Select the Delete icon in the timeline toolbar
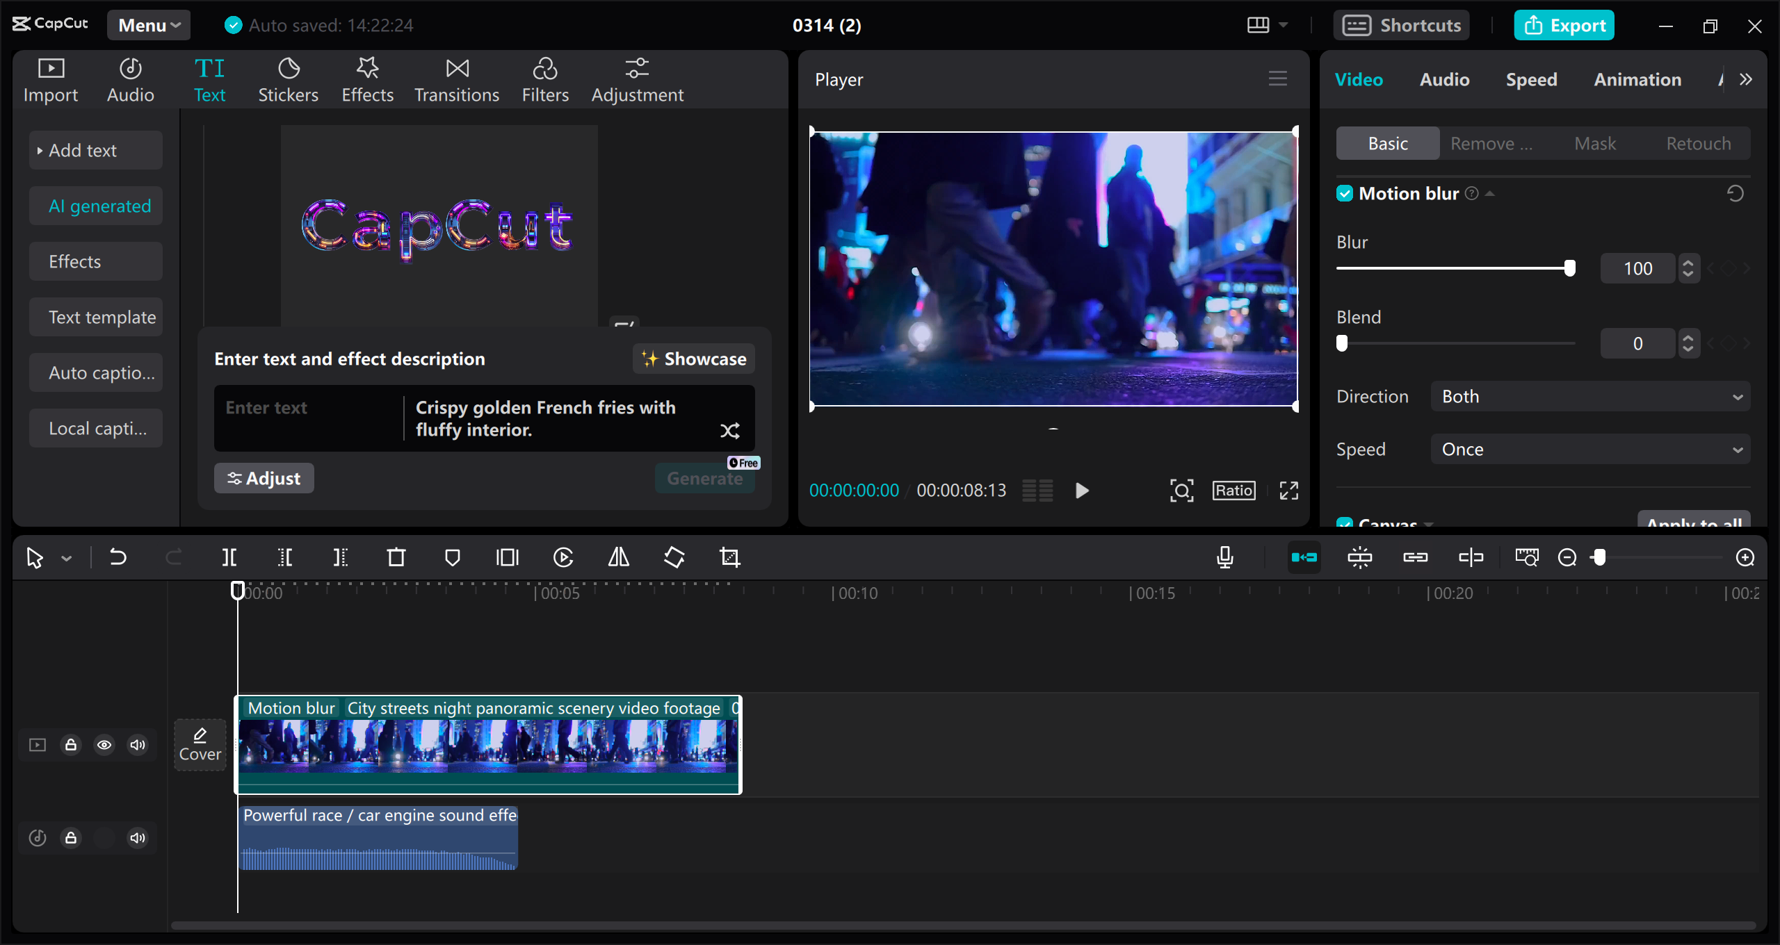The width and height of the screenshot is (1780, 945). coord(396,557)
